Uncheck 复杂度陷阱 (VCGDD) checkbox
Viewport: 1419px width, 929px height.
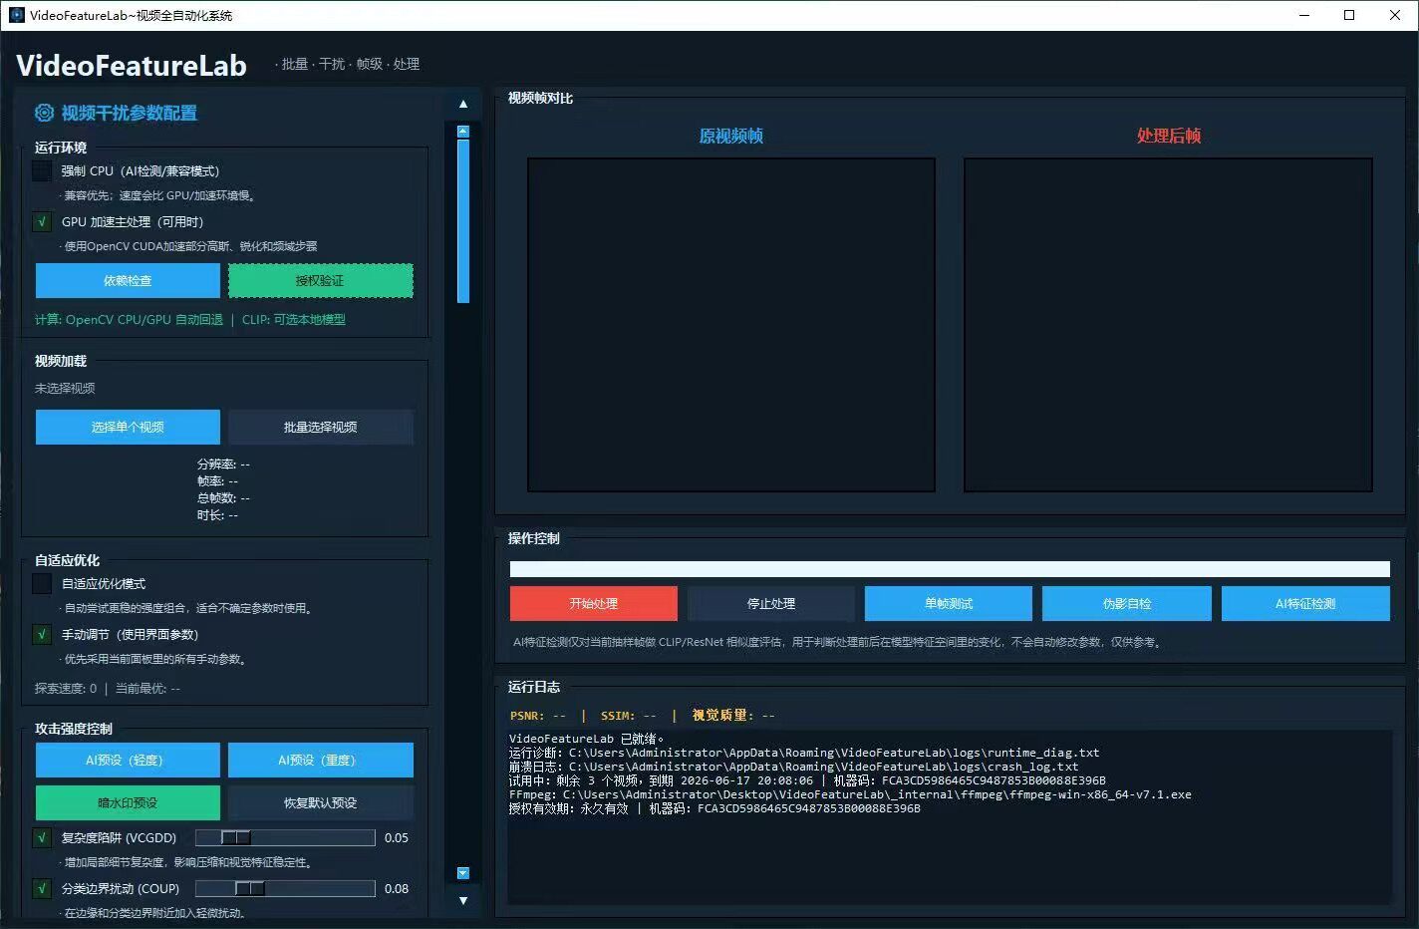click(x=42, y=837)
